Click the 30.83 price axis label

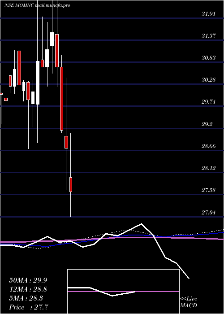click(x=208, y=58)
